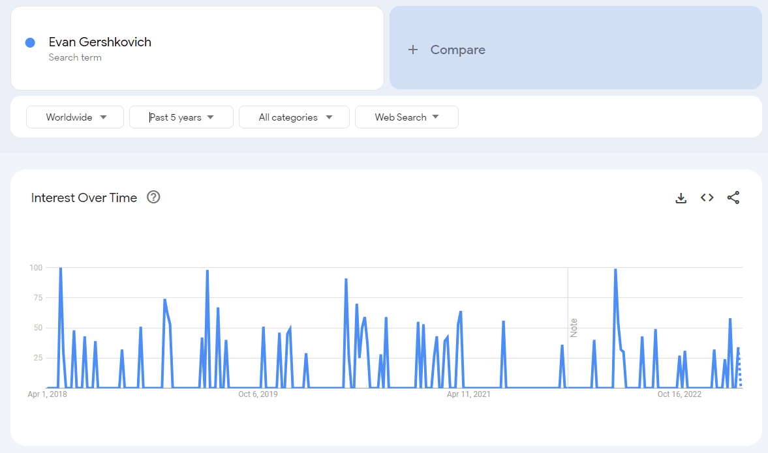768x453 pixels.
Task: Click the plus icon beside Compare
Action: coord(413,50)
